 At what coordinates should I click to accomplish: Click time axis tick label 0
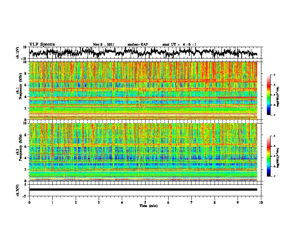29,203
